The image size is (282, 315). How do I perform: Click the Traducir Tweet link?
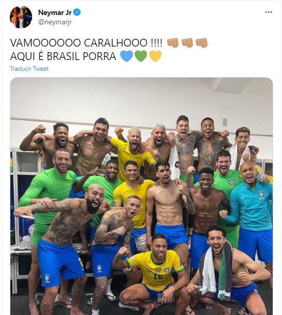[x=29, y=69]
